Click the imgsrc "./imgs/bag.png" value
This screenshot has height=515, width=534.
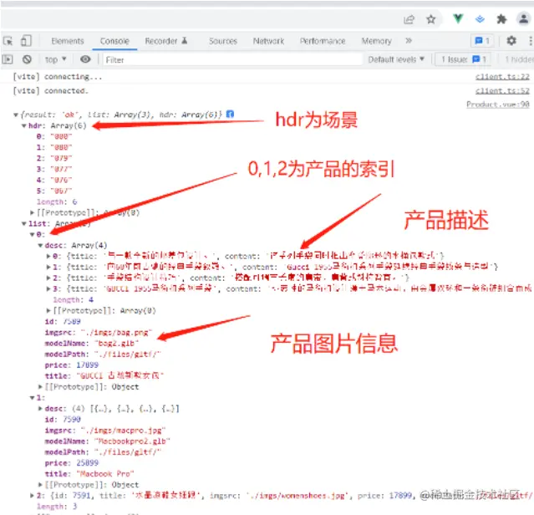point(116,333)
